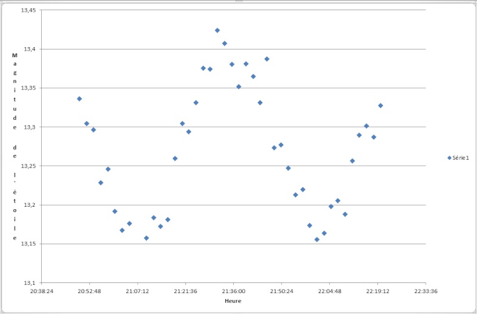Click the 21:50:24 time axis label
477x314 pixels.
[x=281, y=291]
